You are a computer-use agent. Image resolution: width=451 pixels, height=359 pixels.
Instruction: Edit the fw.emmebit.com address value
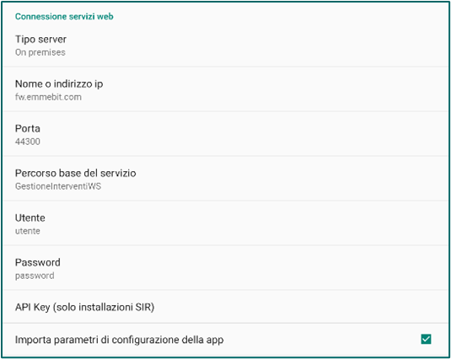pos(48,97)
